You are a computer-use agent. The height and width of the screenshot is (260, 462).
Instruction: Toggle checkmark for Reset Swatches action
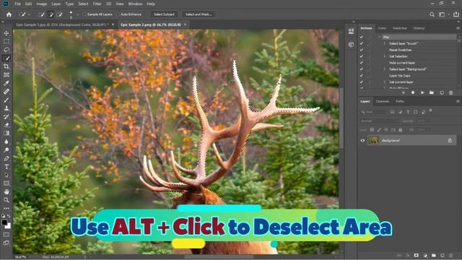361,50
